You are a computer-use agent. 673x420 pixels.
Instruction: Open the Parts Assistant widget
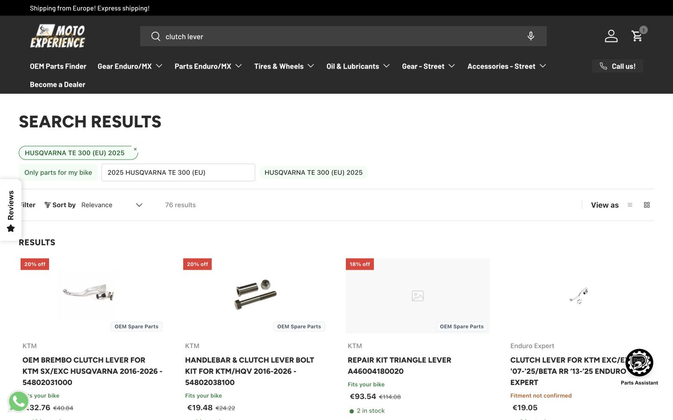[639, 363]
